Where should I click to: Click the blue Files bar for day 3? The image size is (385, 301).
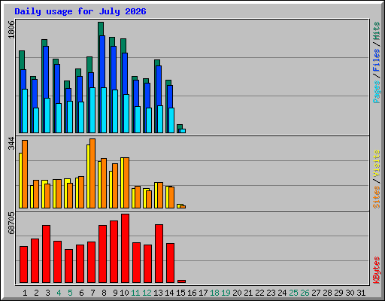click(46, 71)
